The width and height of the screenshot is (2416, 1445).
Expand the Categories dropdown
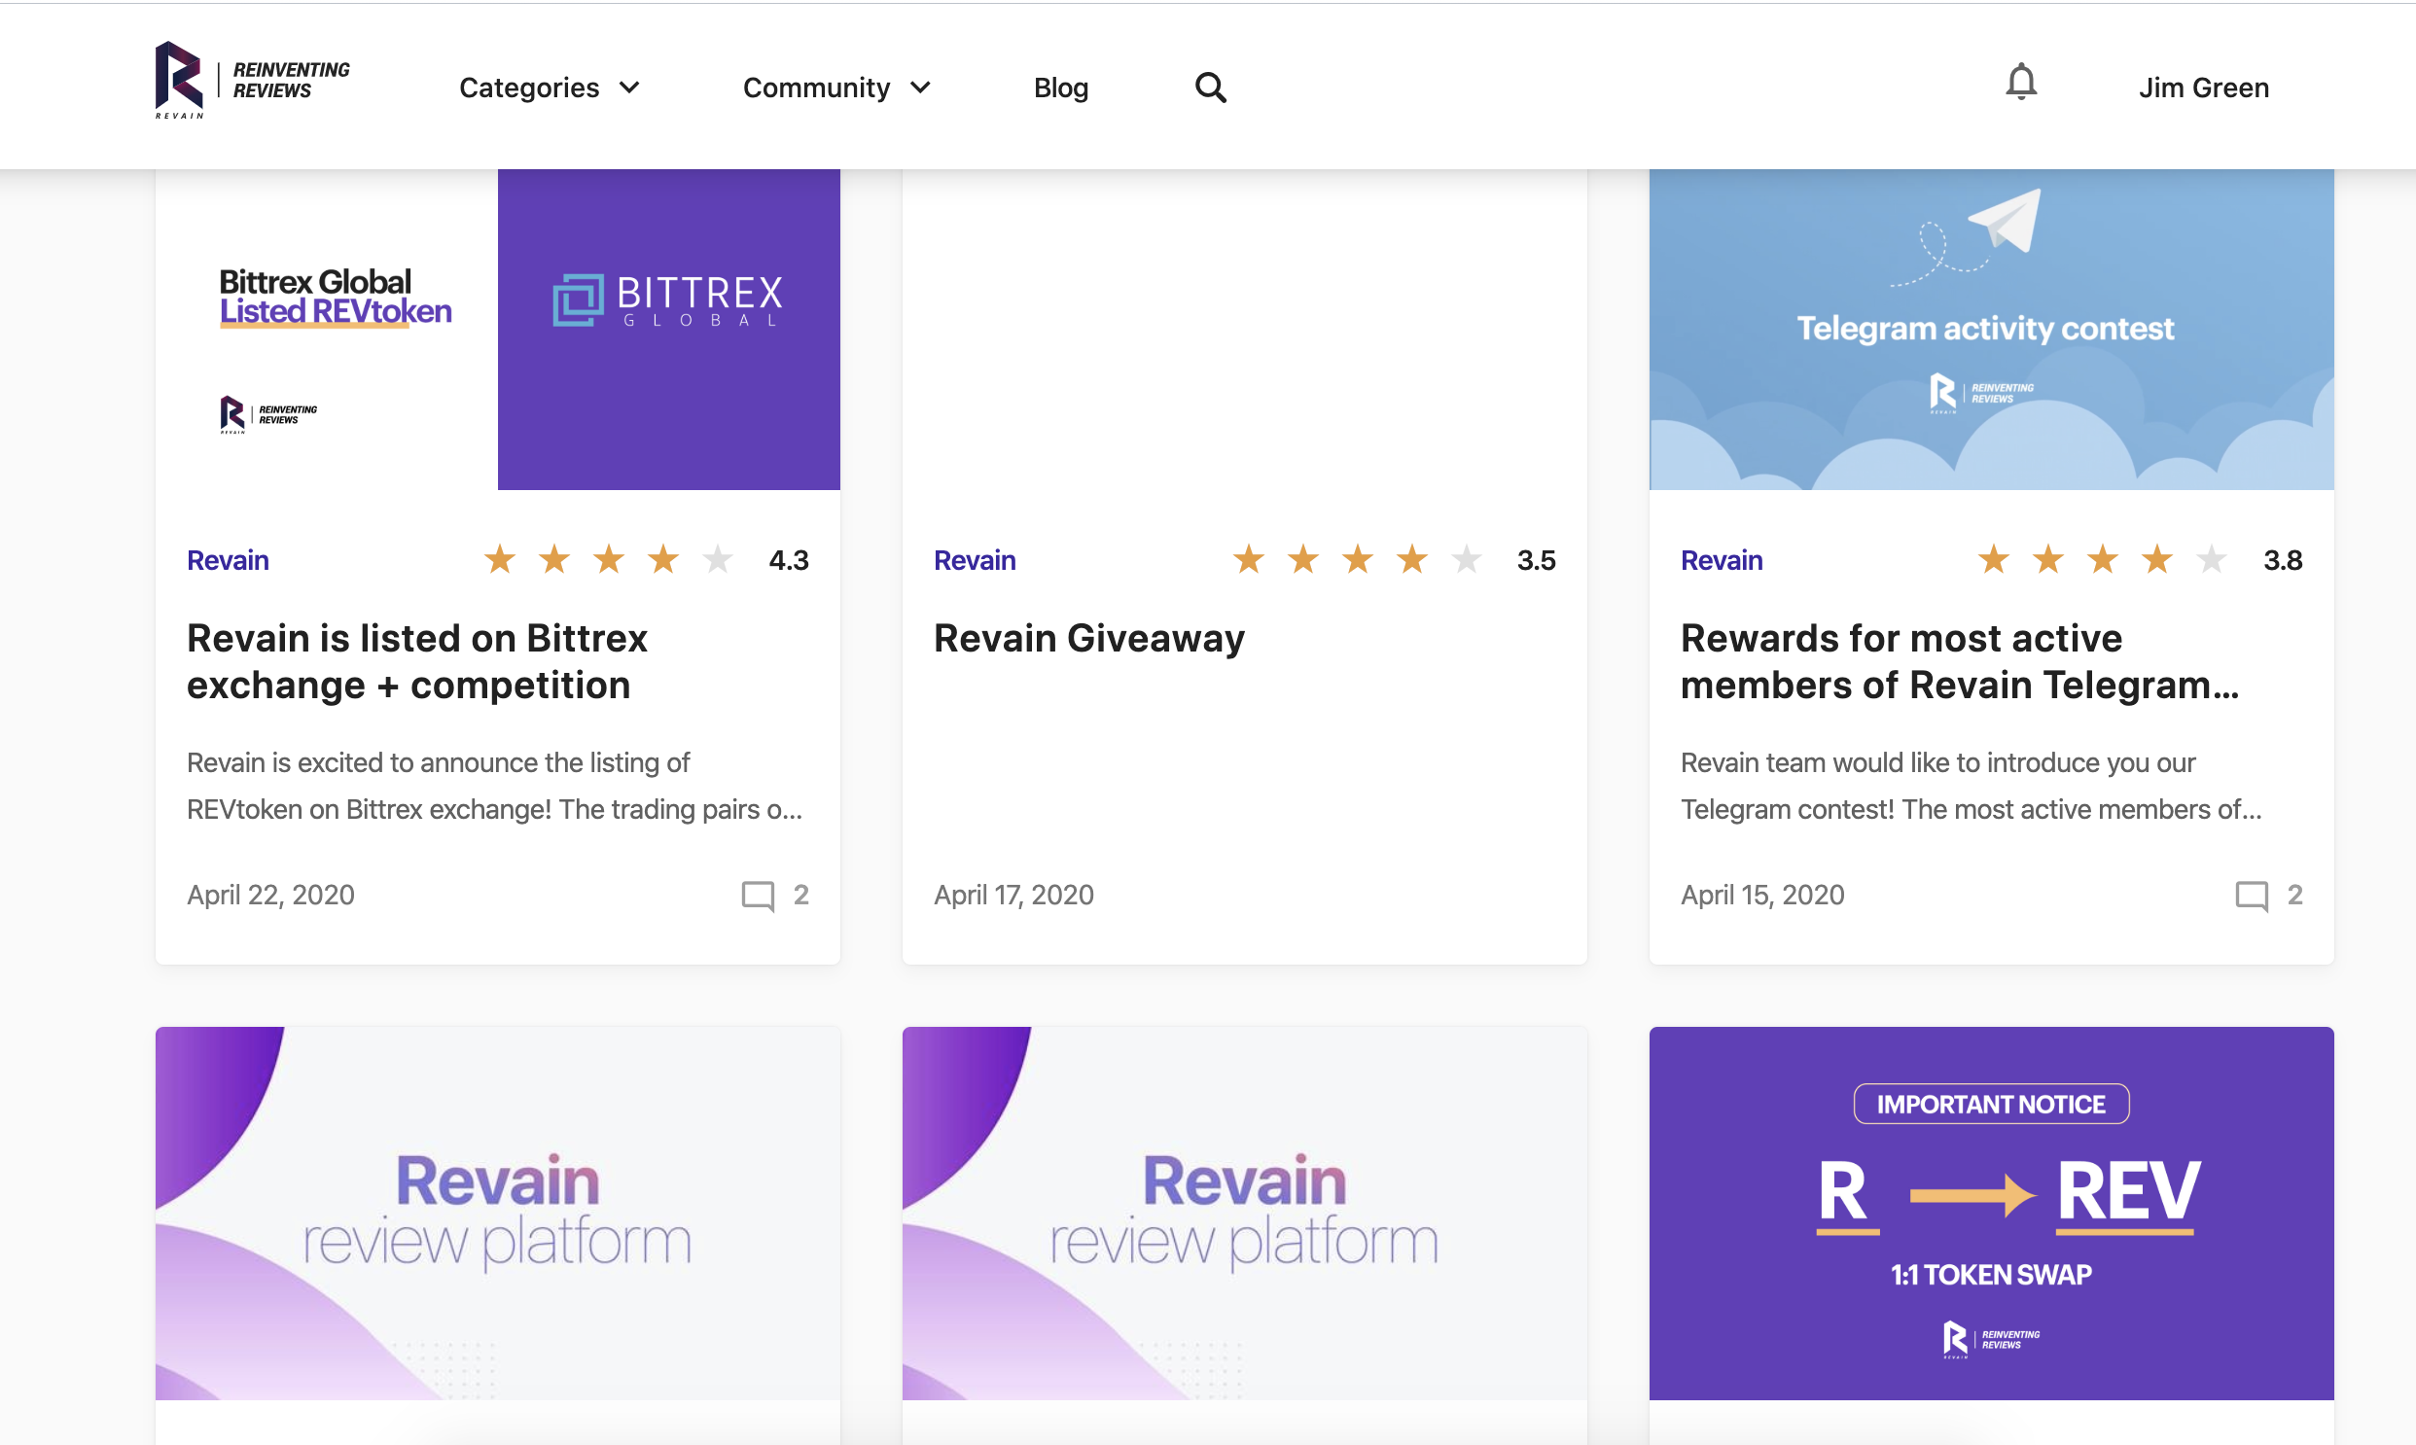click(550, 87)
